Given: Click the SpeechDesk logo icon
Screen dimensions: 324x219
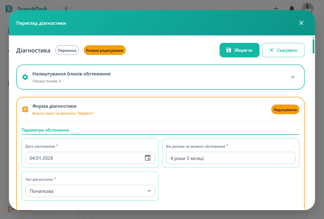Looking at the screenshot, I should [9, 8].
